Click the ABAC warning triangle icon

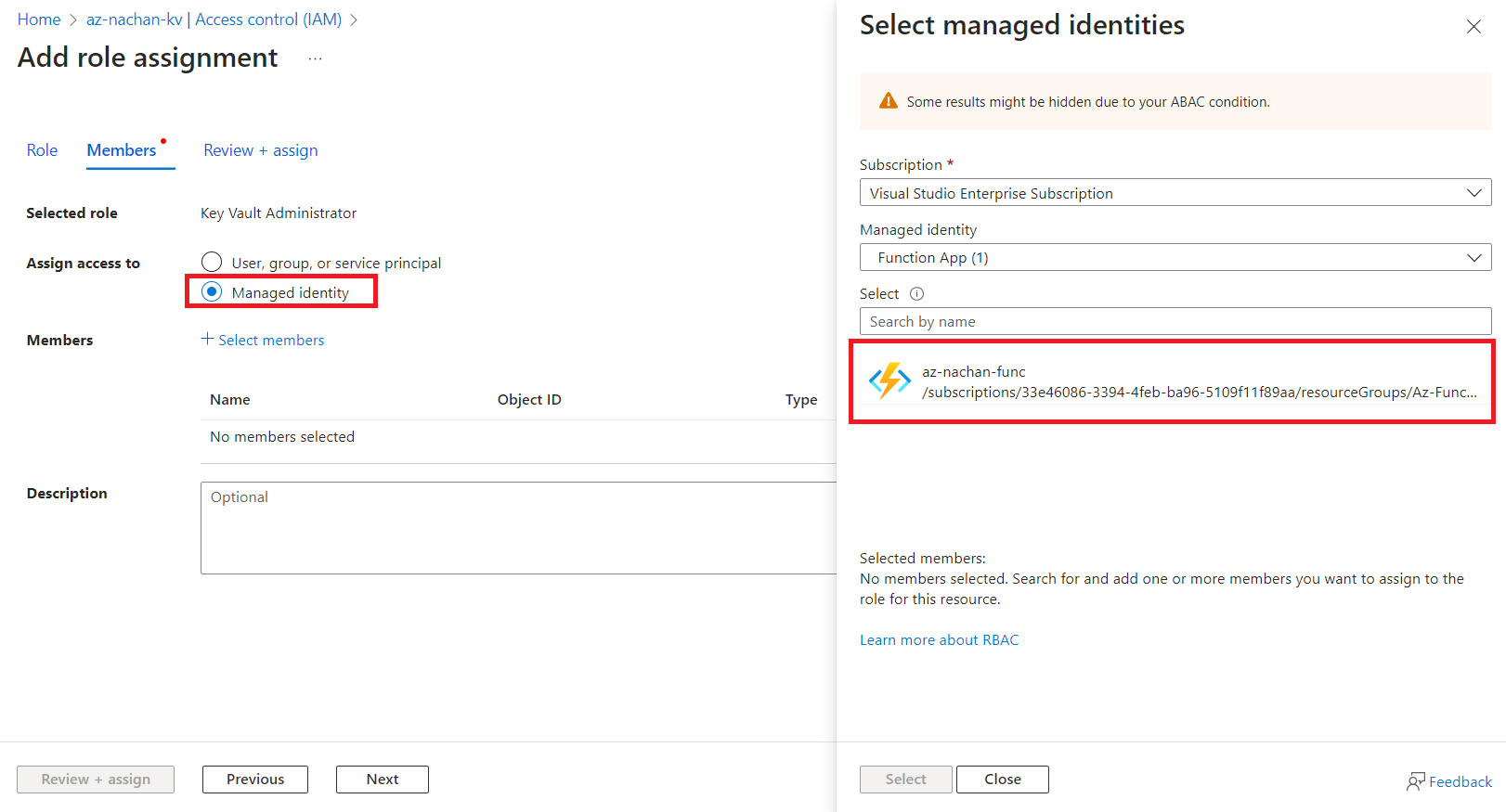[888, 101]
